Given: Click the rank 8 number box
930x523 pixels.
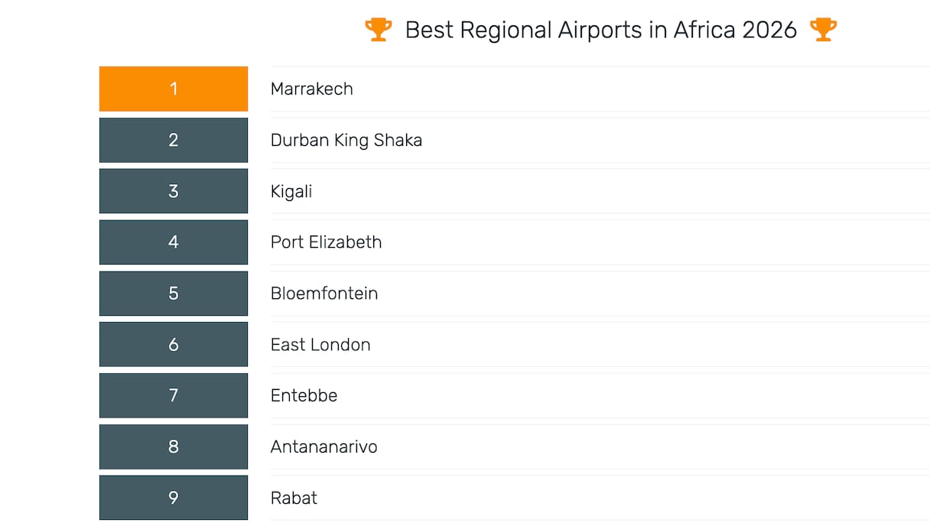Looking at the screenshot, I should tap(174, 447).
